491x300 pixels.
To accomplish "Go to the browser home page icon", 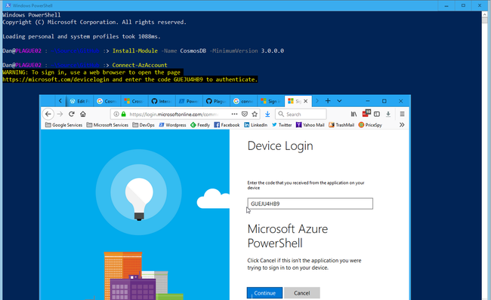I will coord(83,114).
